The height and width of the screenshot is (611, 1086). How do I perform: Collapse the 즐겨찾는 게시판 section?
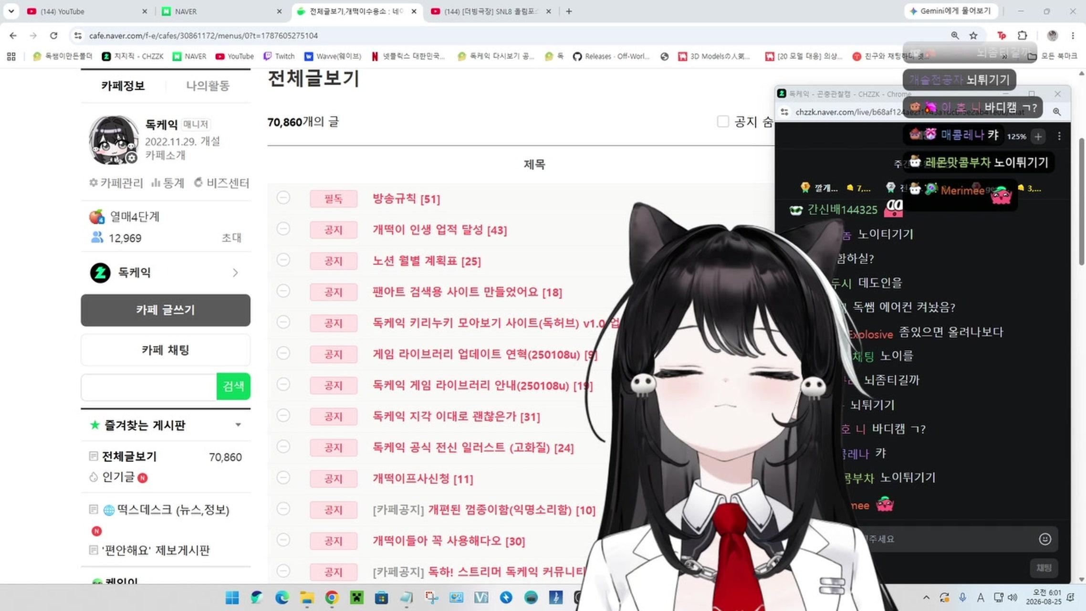[238, 425]
